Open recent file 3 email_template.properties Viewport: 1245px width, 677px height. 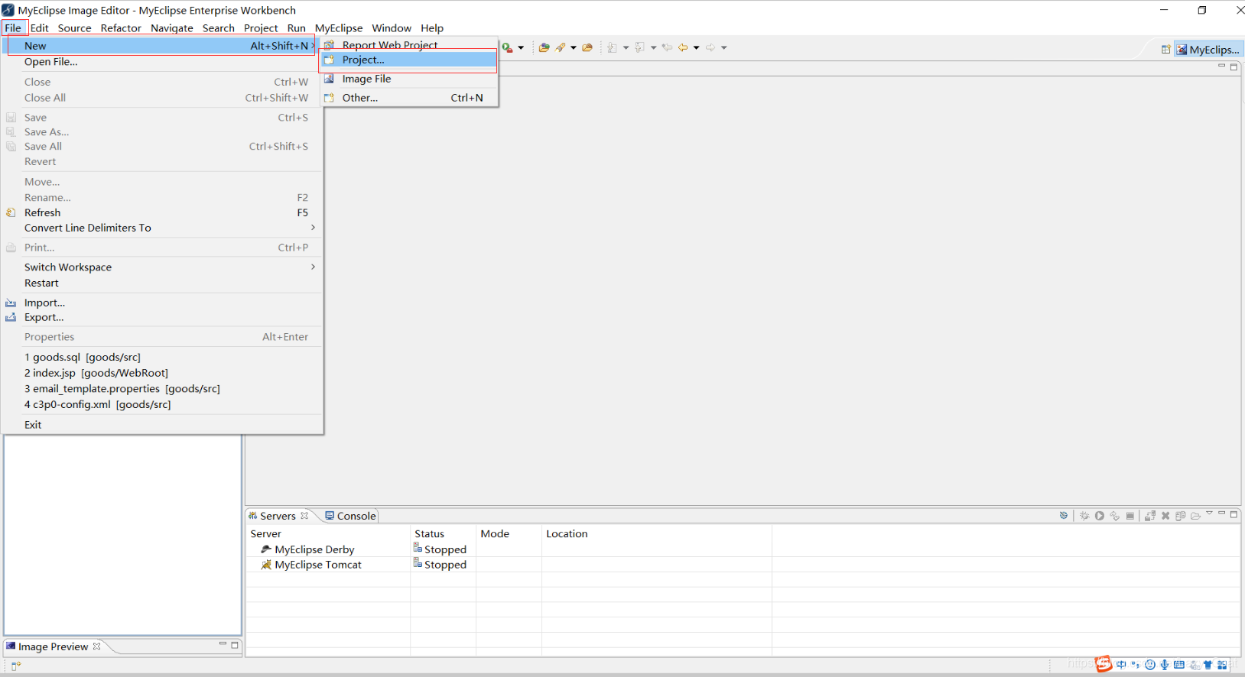coord(161,389)
